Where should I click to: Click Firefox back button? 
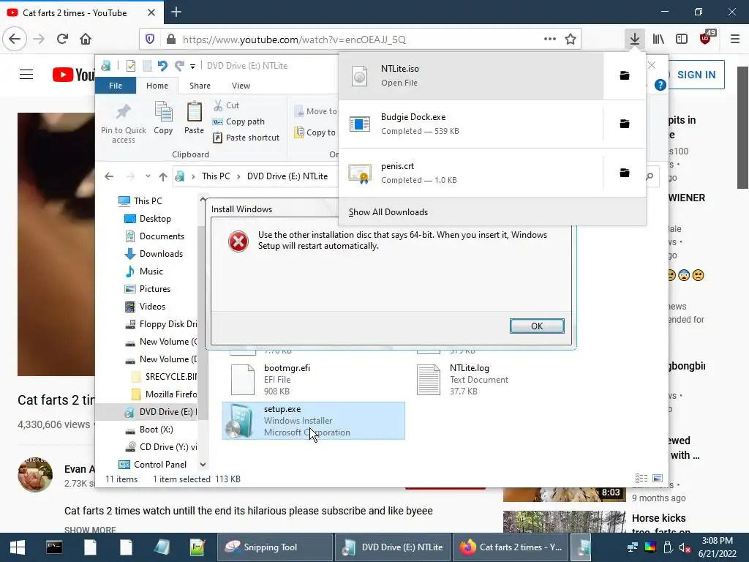coord(15,40)
